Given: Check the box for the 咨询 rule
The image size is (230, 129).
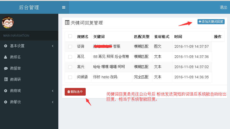Looking at the screenshot, I should [x=70, y=47].
